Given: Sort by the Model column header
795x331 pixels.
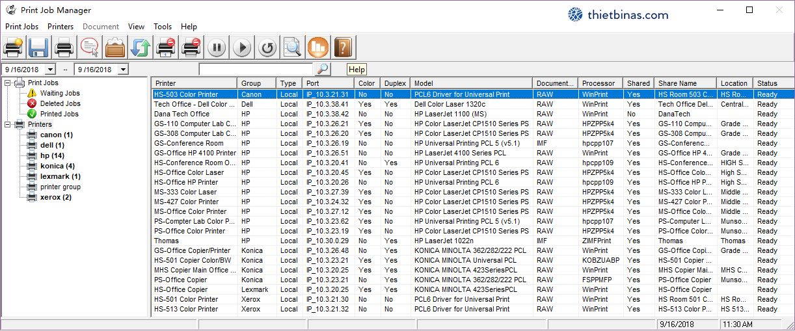Looking at the screenshot, I should 472,83.
